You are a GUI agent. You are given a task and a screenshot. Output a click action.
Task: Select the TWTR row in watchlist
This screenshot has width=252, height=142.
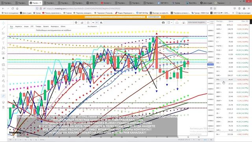point(232,46)
